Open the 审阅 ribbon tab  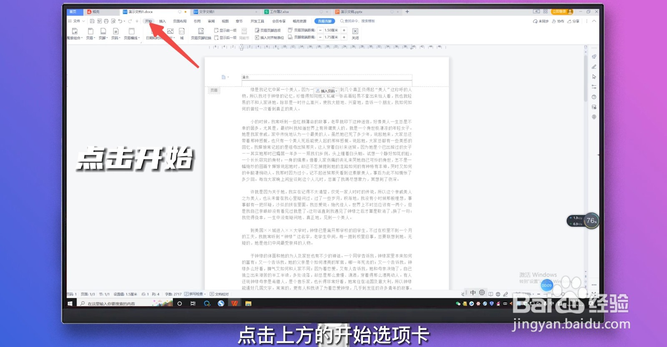(211, 21)
